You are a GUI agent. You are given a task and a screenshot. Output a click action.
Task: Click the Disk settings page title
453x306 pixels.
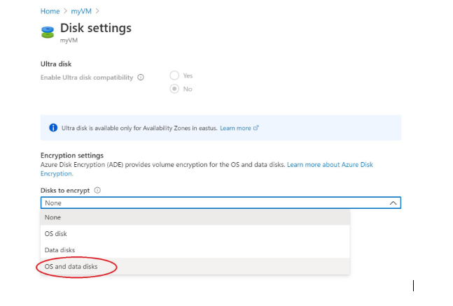click(96, 28)
